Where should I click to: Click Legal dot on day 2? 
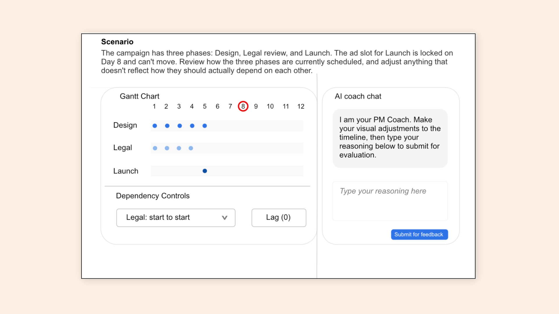click(x=167, y=148)
